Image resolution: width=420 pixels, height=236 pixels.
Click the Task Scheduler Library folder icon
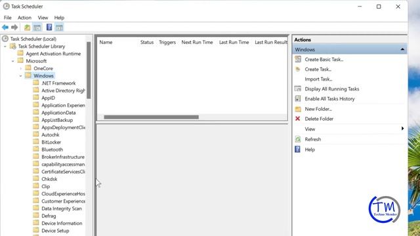pyautogui.click(x=12, y=46)
